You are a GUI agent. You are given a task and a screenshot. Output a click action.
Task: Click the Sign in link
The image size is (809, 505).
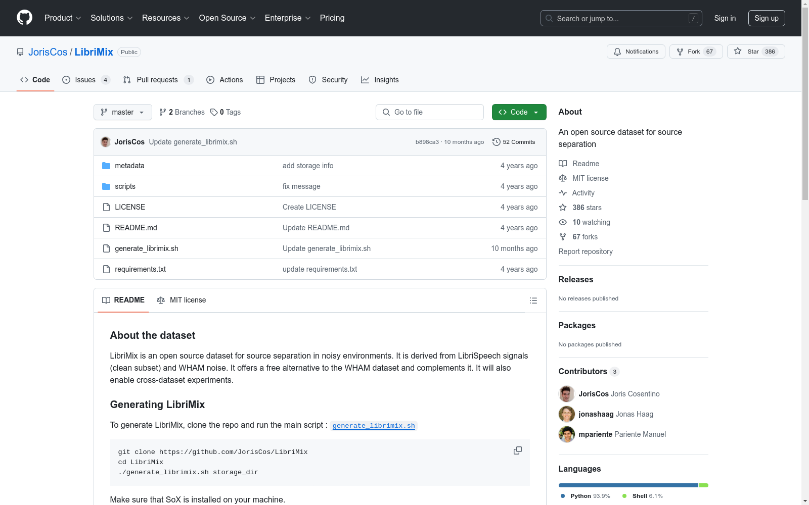click(725, 18)
